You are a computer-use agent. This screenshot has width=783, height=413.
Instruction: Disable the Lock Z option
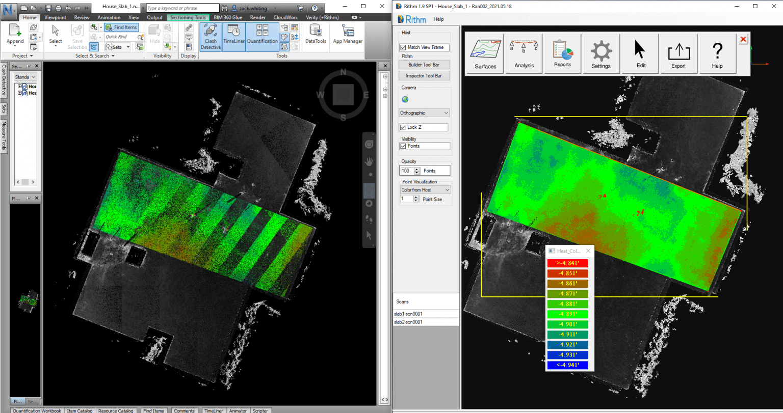tap(403, 127)
